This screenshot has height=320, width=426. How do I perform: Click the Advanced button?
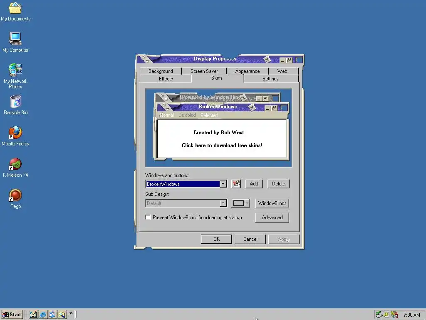click(272, 217)
